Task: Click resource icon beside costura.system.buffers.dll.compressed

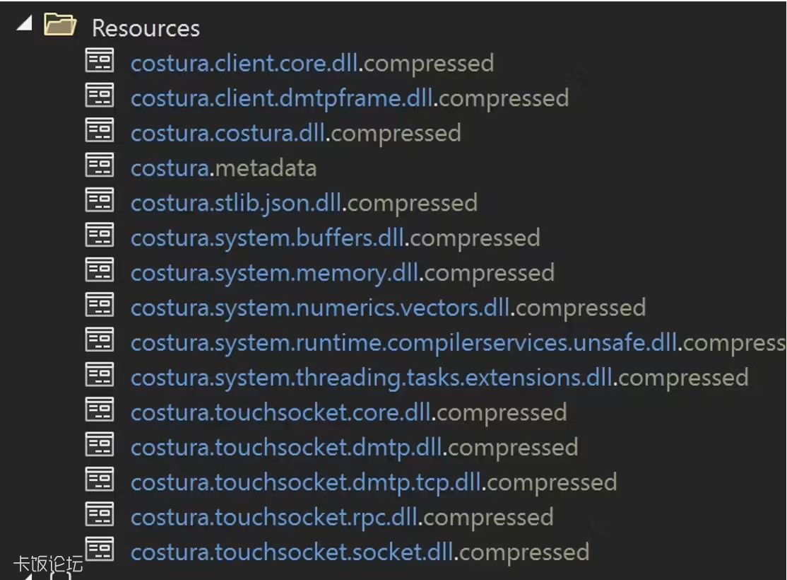Action: click(100, 235)
